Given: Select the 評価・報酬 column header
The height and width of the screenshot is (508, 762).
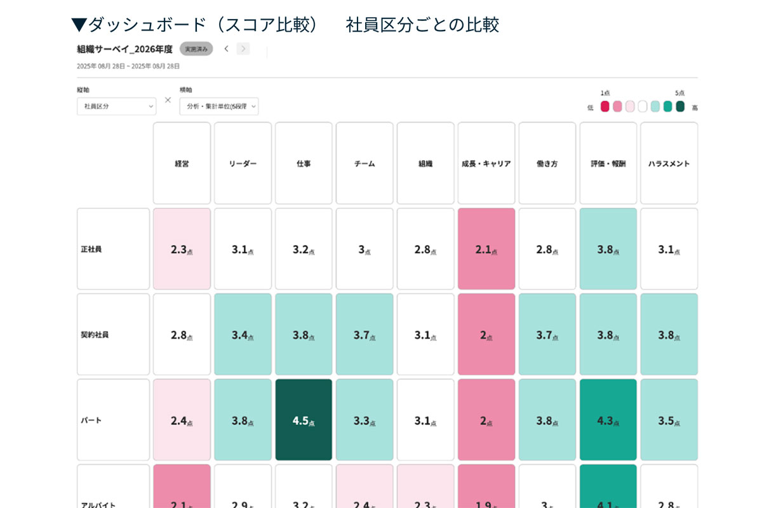Looking at the screenshot, I should (x=608, y=163).
